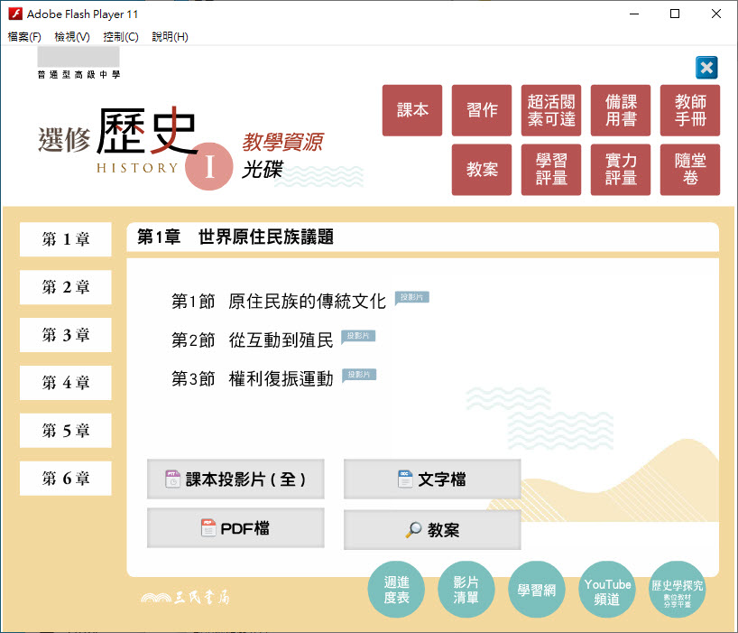The image size is (738, 633).
Task: Click the 課本投影片(全) button
Action: (235, 479)
